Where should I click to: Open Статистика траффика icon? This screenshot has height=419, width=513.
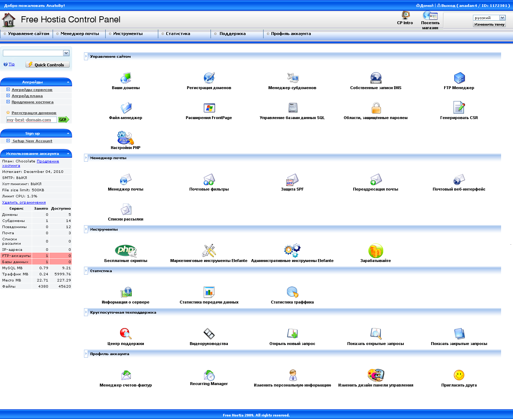(x=292, y=292)
